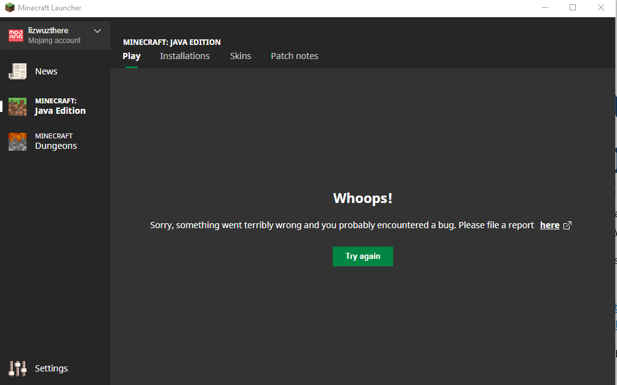This screenshot has width=617, height=385.
Task: Choose 'Java Edition' label in sidebar
Action: point(60,111)
